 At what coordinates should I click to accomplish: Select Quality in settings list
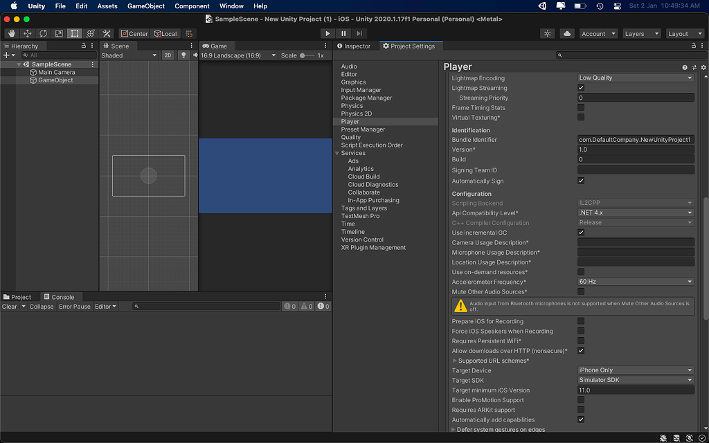coord(351,137)
